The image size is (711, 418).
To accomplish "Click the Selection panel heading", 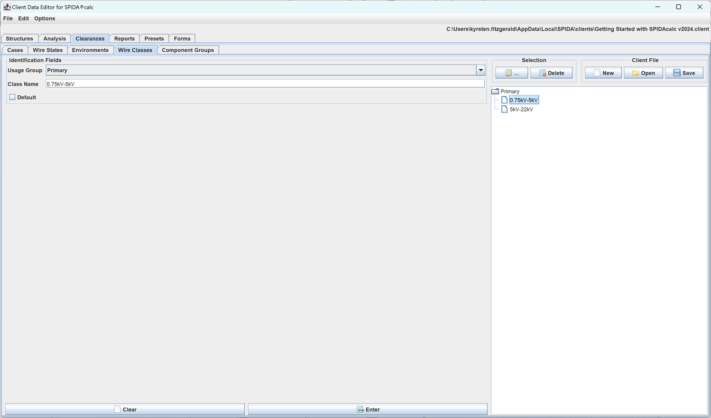I will click(534, 60).
